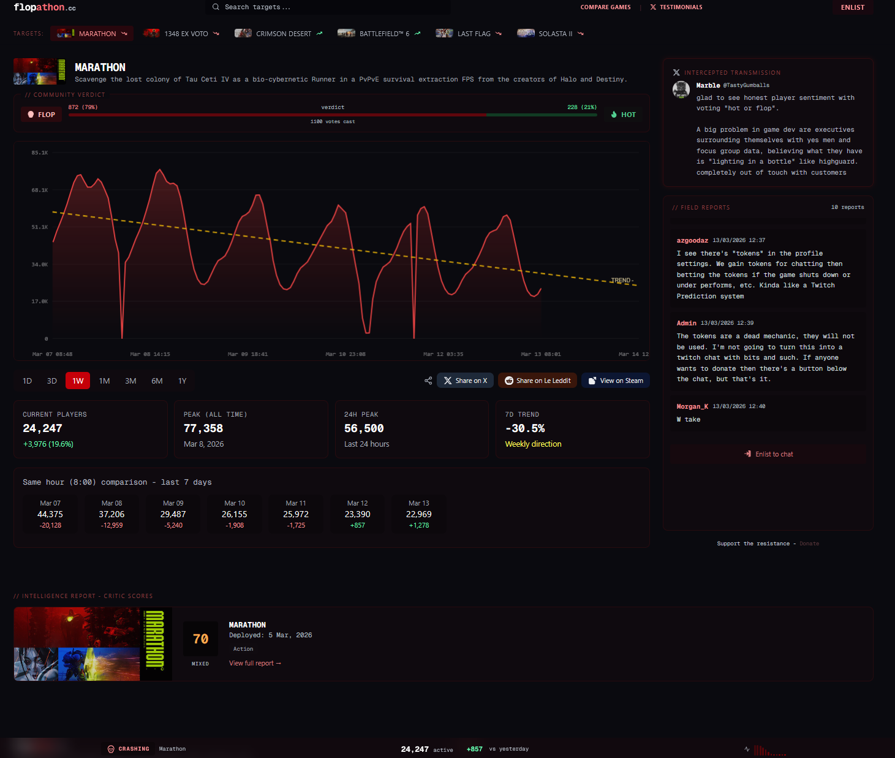
Task: Click the Share on Le Leddit button
Action: (537, 381)
